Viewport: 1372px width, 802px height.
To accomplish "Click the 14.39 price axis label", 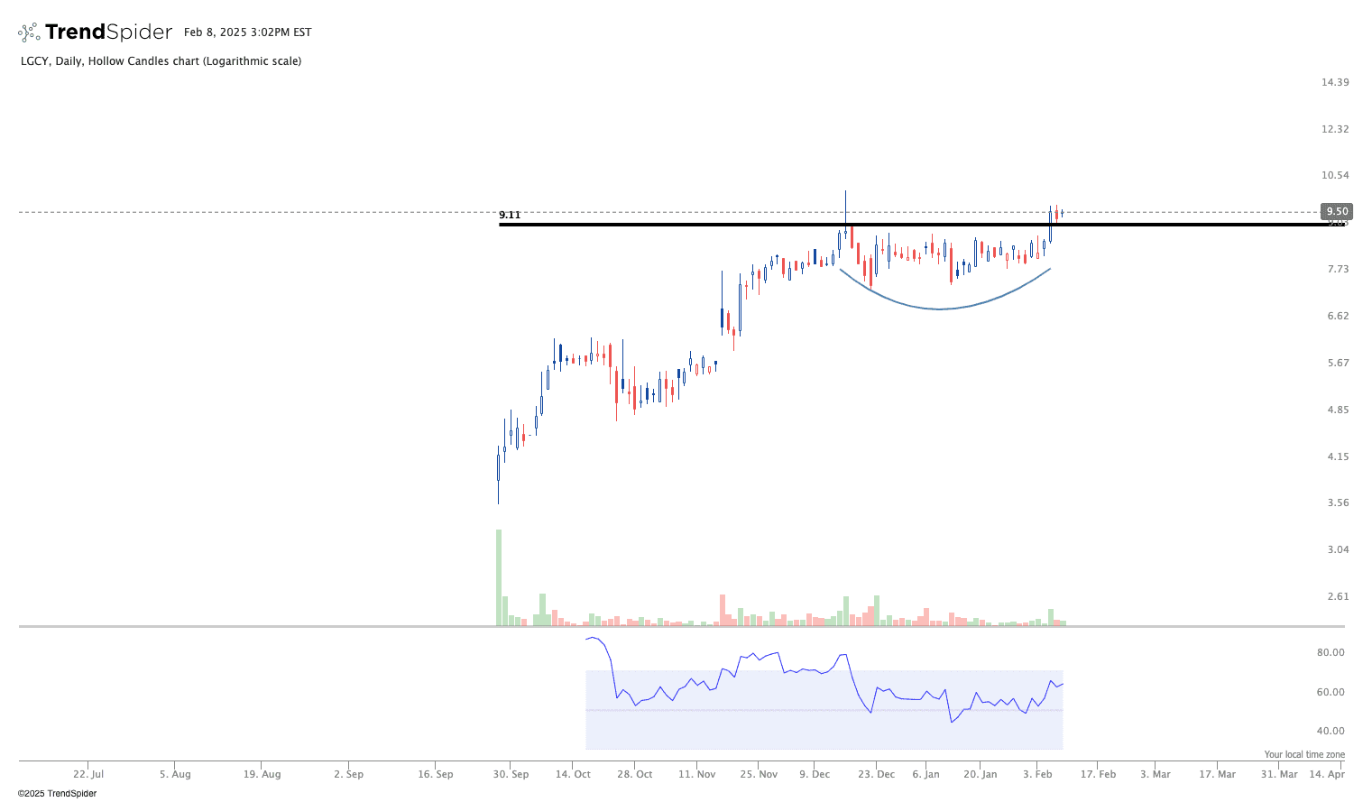I will 1335,82.
